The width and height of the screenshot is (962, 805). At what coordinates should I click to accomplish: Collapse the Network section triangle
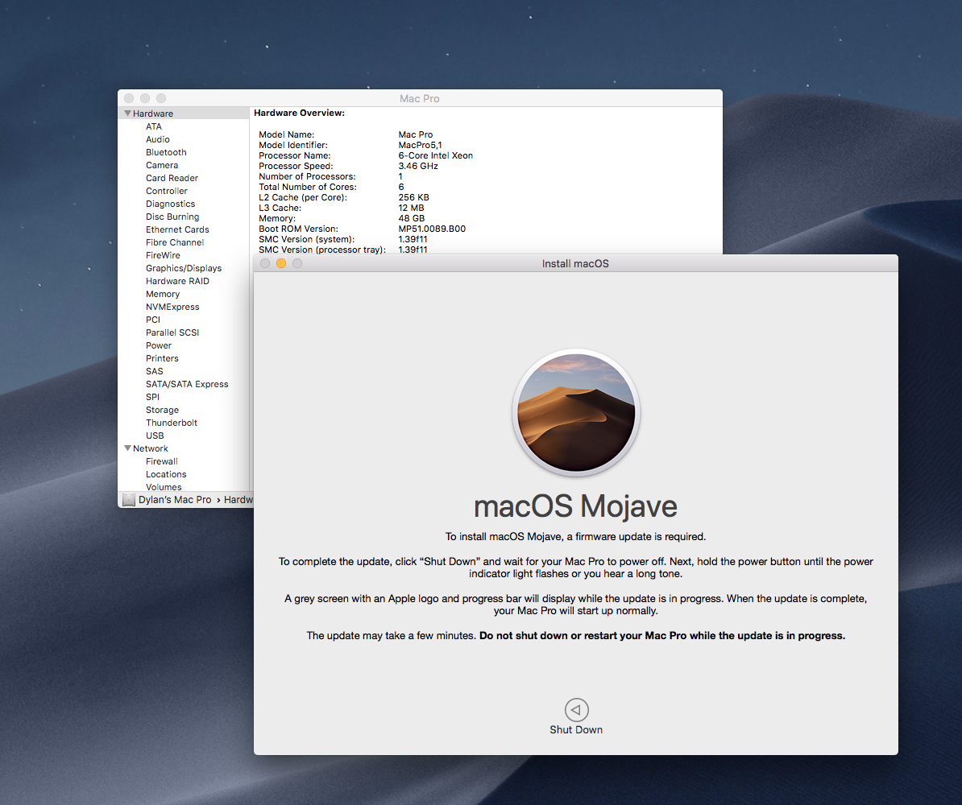click(127, 448)
